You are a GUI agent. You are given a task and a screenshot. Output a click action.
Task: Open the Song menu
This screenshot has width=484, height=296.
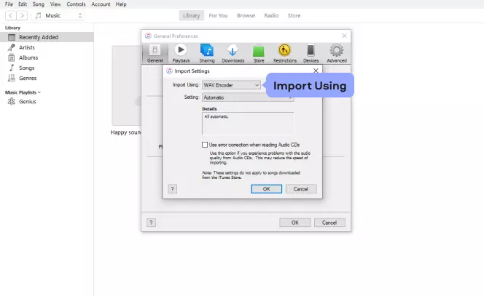pyautogui.click(x=39, y=4)
